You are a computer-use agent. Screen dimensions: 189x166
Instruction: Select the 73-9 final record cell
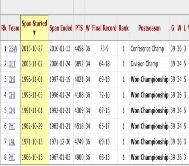click(x=104, y=49)
